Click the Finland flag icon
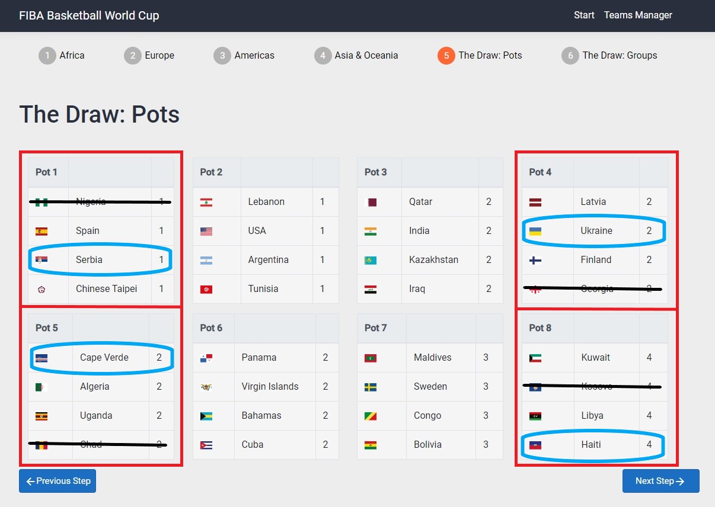715x507 pixels. coord(535,260)
